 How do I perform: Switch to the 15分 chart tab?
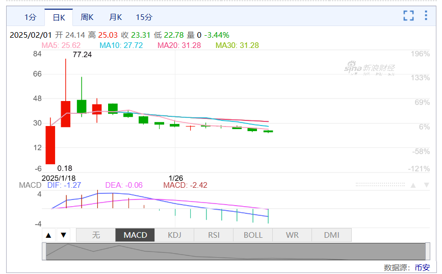click(144, 17)
